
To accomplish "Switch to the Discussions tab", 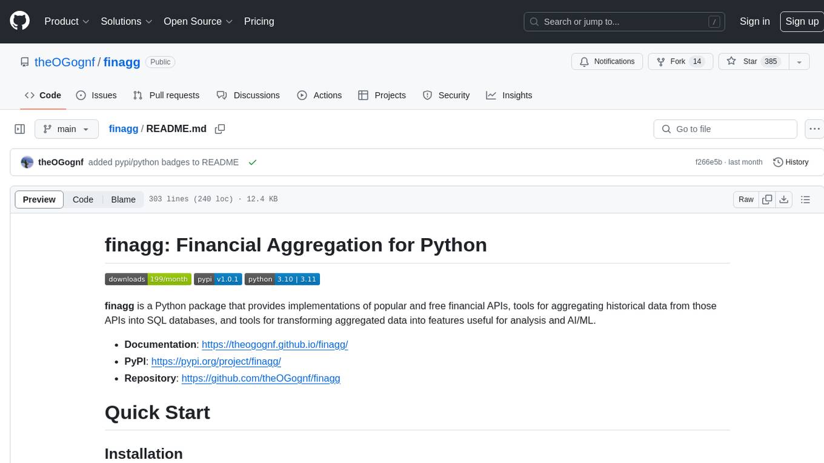I will click(248, 95).
